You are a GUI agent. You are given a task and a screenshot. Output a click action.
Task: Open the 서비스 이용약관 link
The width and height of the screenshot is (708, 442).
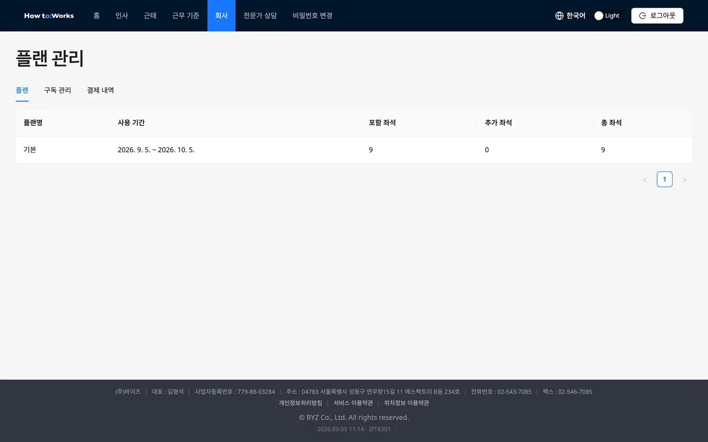[x=353, y=403]
